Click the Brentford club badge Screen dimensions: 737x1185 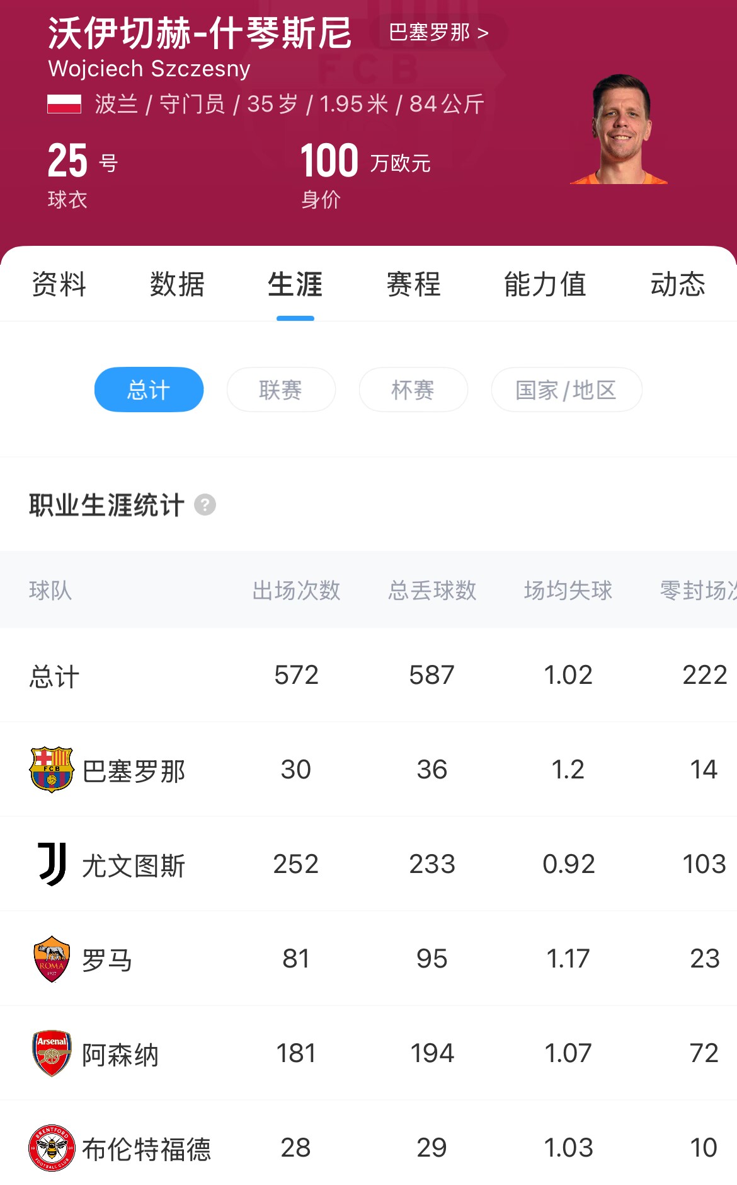click(52, 1147)
